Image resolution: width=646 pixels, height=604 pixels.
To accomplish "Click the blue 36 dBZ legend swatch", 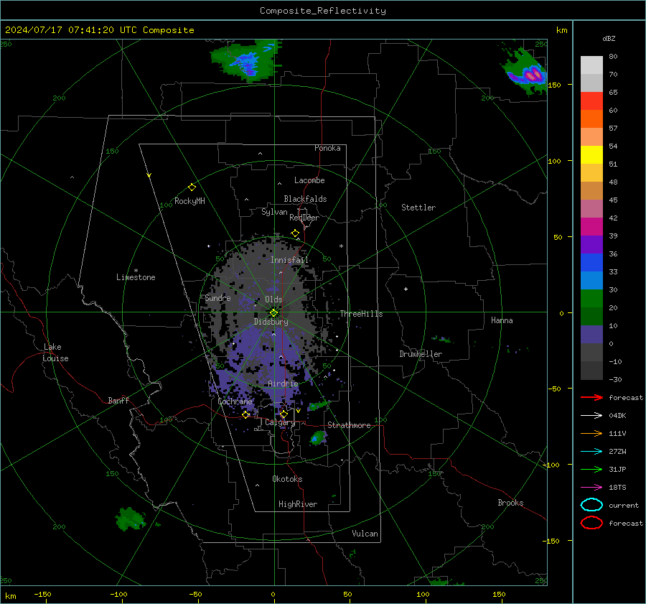I will pos(591,262).
